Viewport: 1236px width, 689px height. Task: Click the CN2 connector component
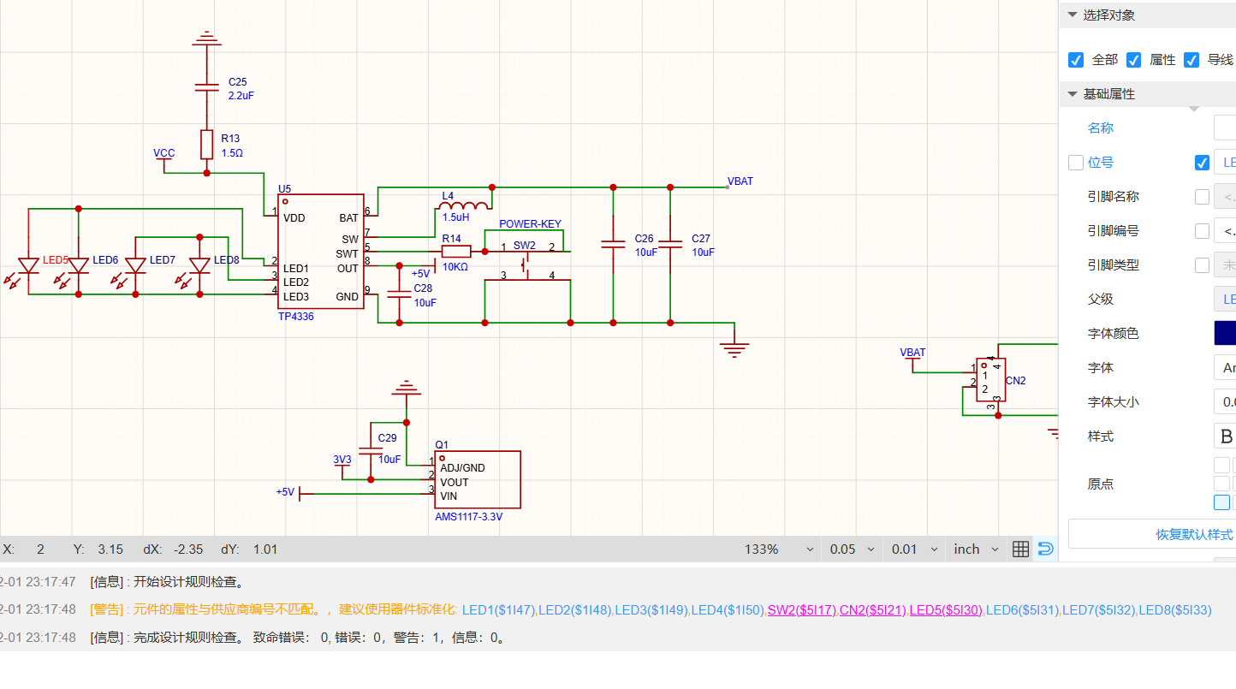click(990, 381)
